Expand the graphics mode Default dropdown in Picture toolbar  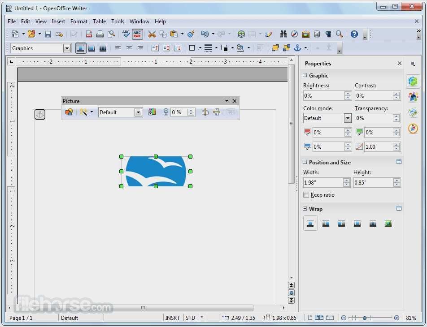pyautogui.click(x=138, y=112)
